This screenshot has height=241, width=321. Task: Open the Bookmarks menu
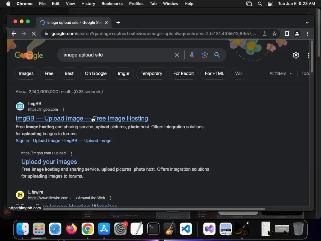tap(112, 4)
